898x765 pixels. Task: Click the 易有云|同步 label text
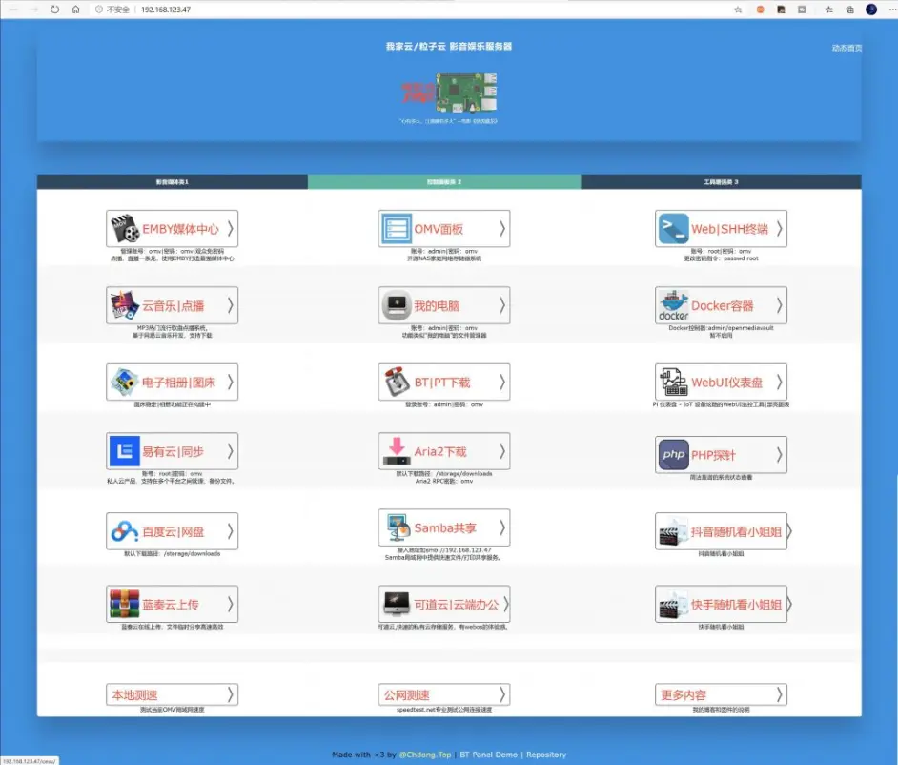(173, 451)
